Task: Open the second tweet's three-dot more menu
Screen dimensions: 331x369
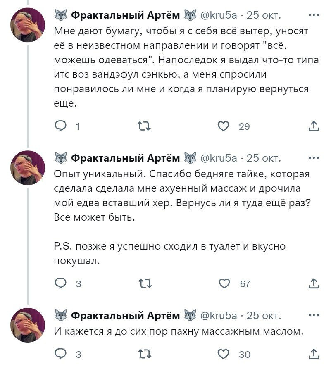Action: pos(314,158)
